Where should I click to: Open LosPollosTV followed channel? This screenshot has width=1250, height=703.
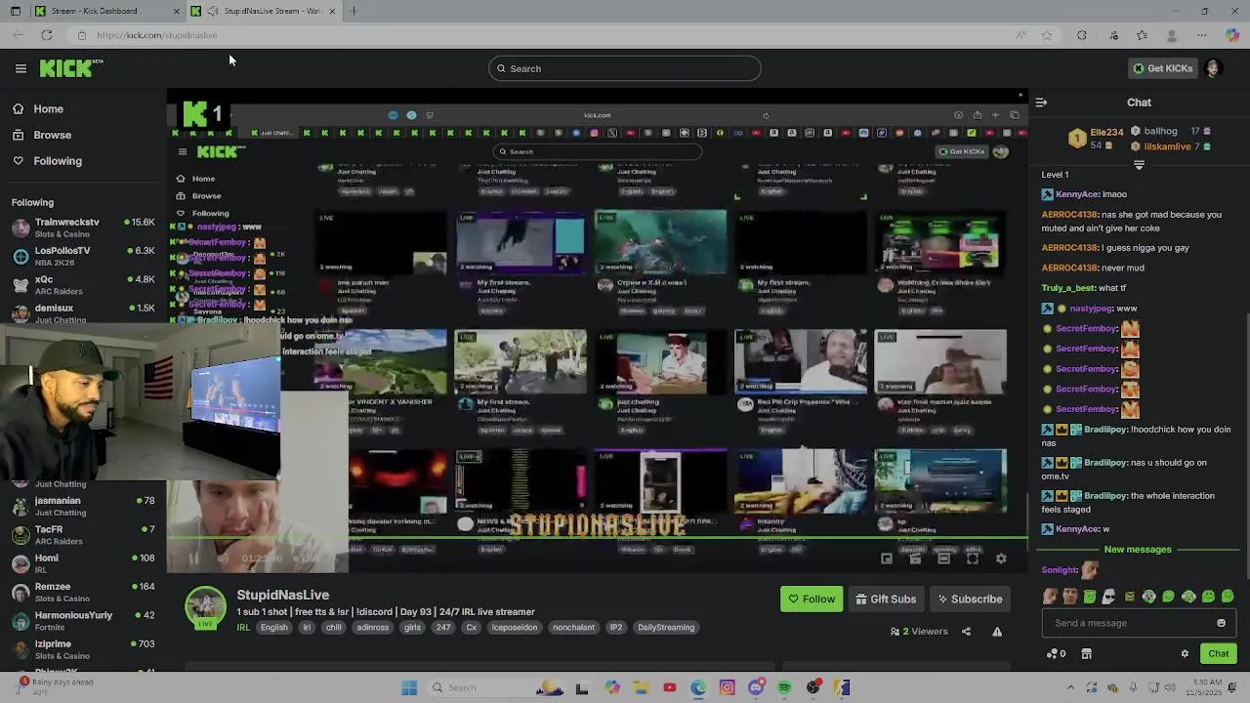(x=83, y=256)
